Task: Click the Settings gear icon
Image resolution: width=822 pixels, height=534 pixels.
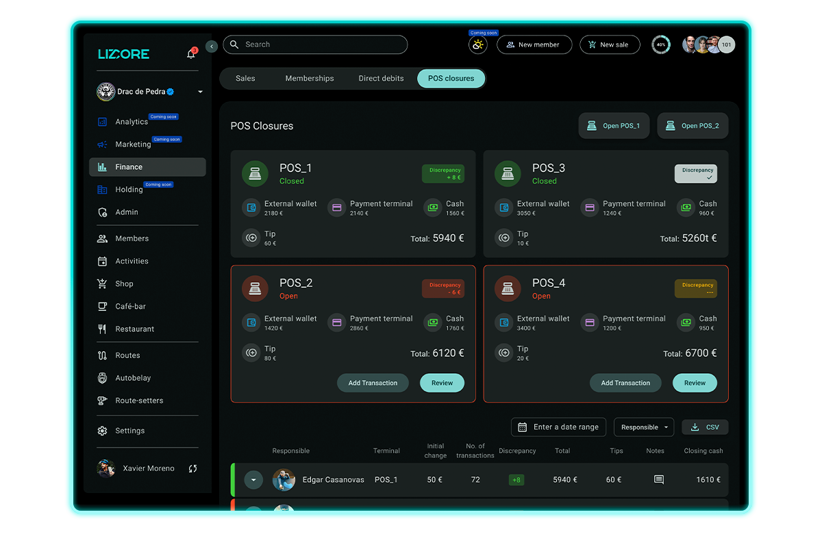Action: pyautogui.click(x=103, y=431)
